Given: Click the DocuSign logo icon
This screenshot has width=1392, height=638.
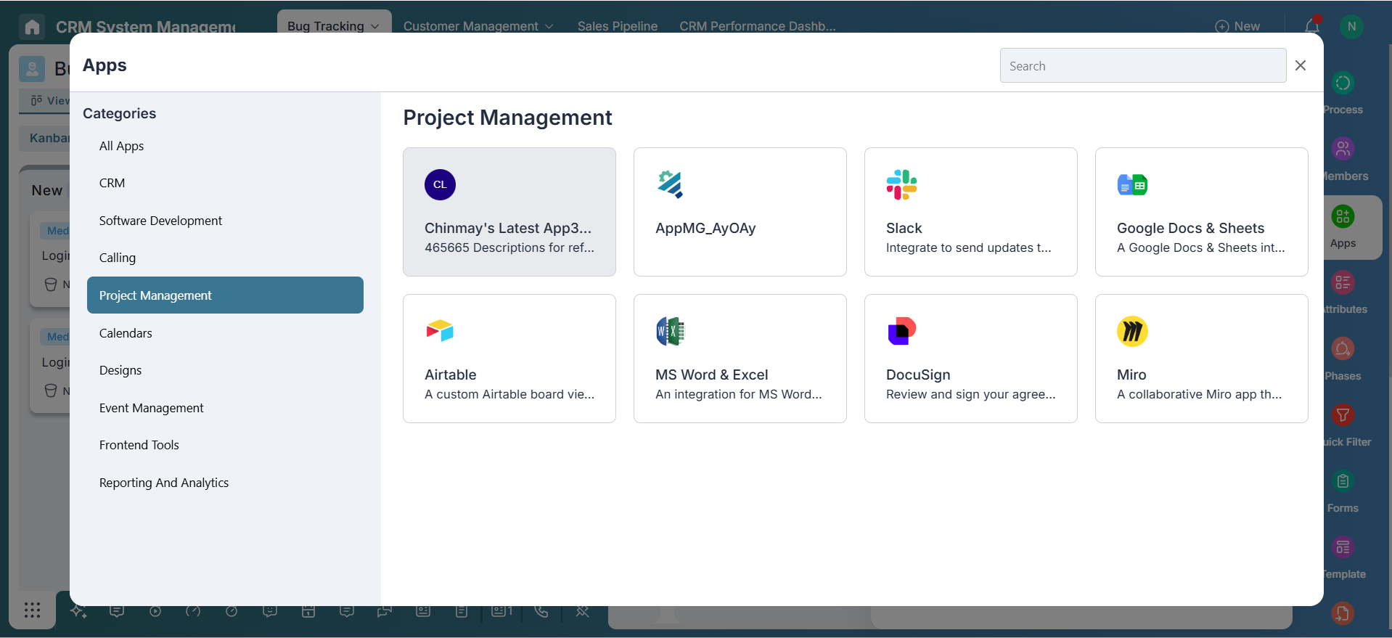Looking at the screenshot, I should [901, 331].
